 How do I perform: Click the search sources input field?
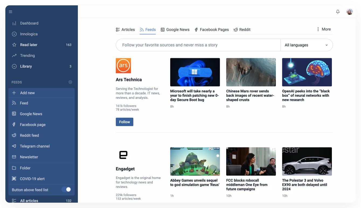[198, 45]
